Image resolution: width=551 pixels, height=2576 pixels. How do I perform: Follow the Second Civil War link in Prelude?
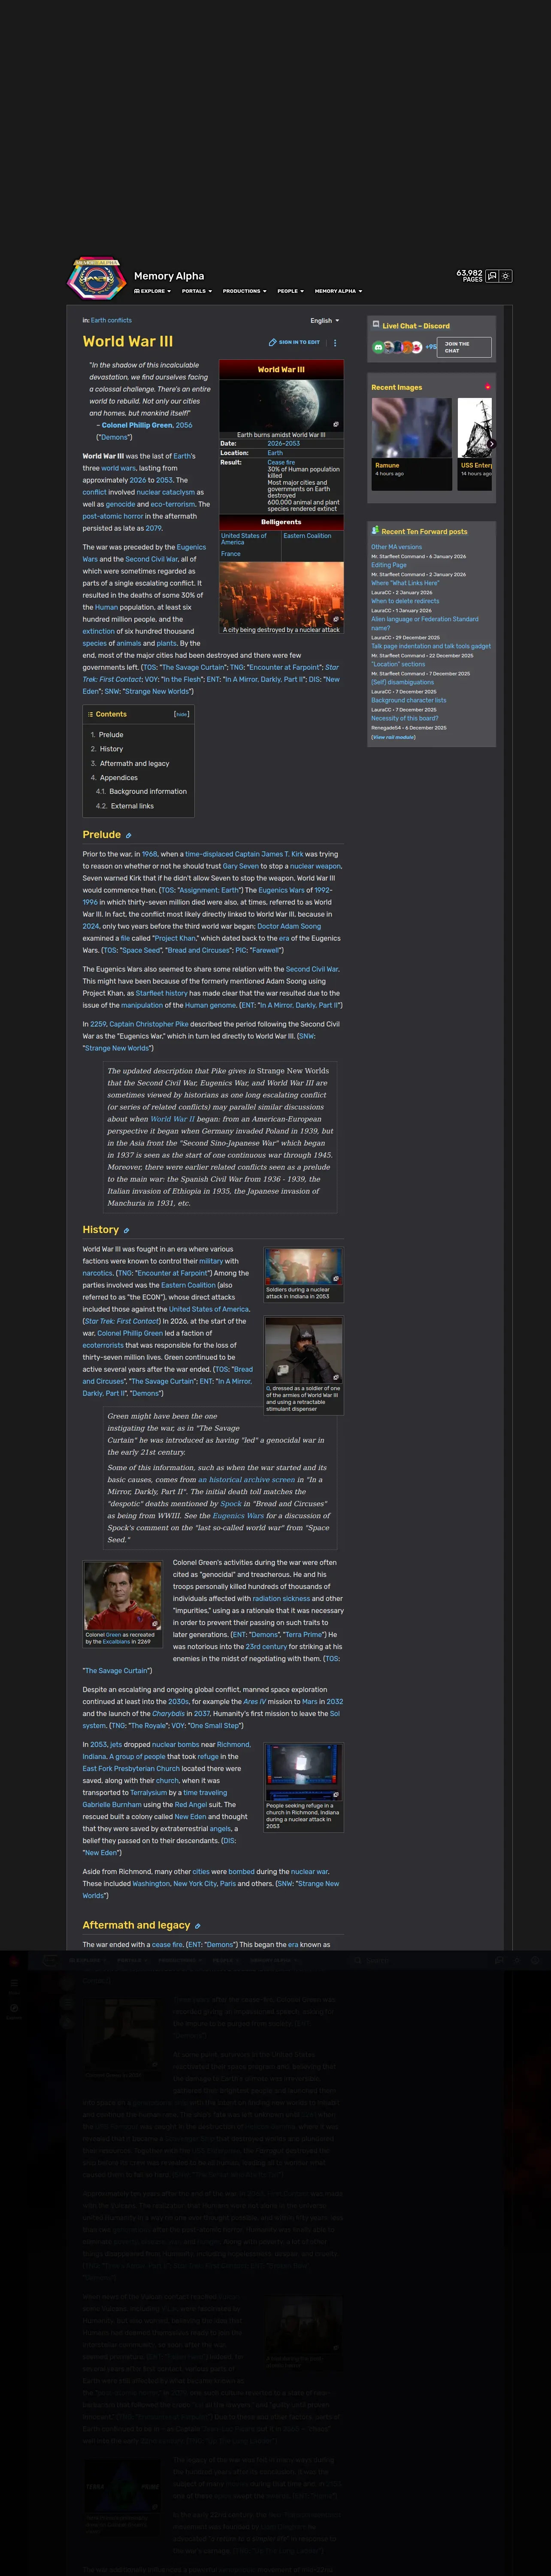pyautogui.click(x=312, y=969)
